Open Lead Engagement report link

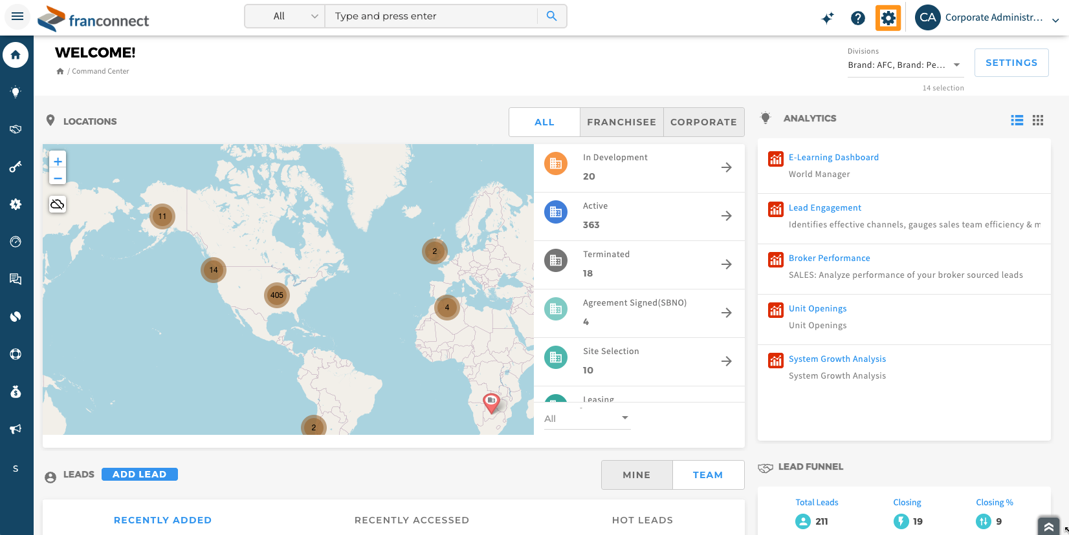click(825, 207)
